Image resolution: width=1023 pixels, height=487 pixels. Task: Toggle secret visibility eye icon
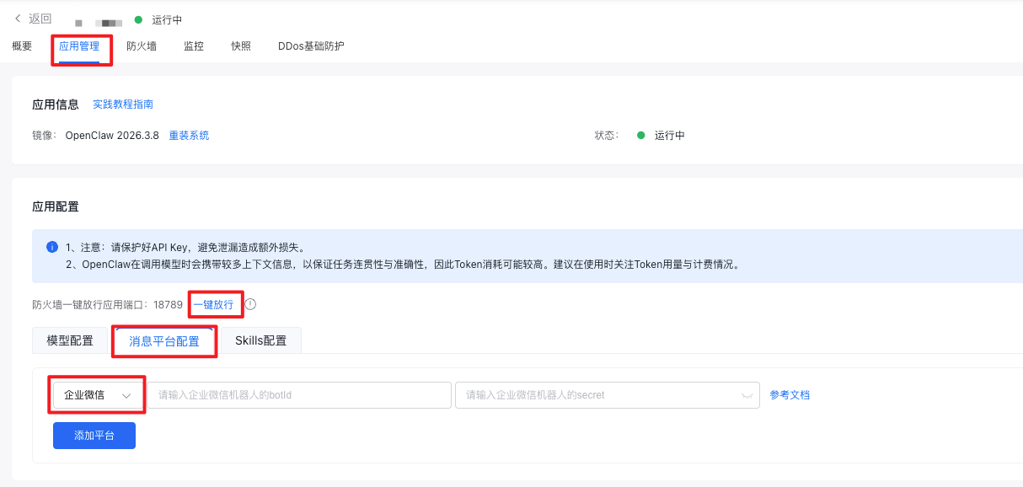click(x=747, y=395)
